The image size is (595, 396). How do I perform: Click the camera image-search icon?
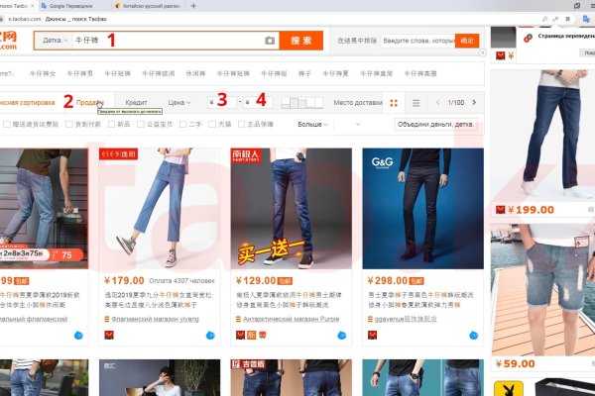[269, 41]
